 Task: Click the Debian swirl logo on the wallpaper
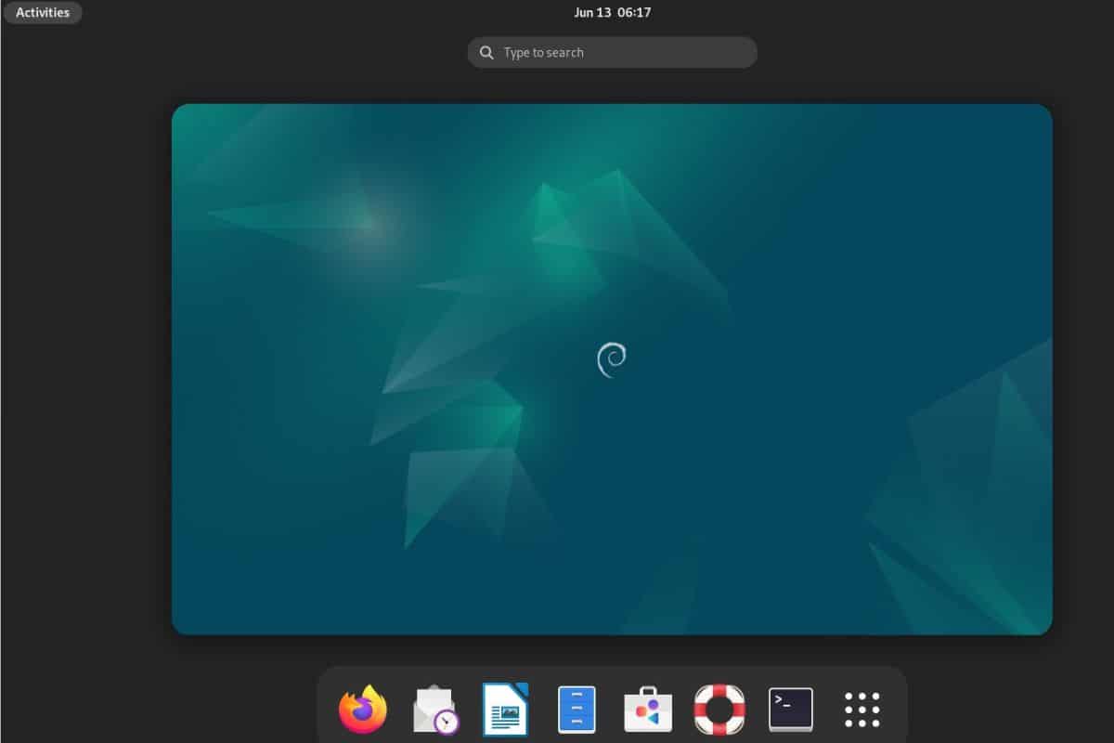tap(612, 361)
